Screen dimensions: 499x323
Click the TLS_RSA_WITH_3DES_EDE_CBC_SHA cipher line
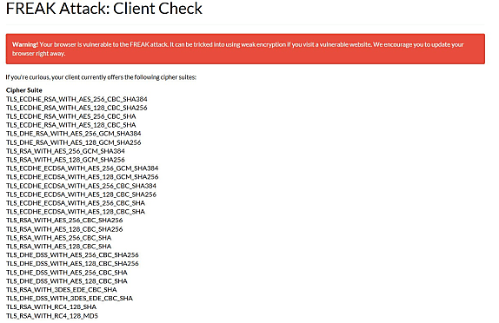tap(62, 290)
